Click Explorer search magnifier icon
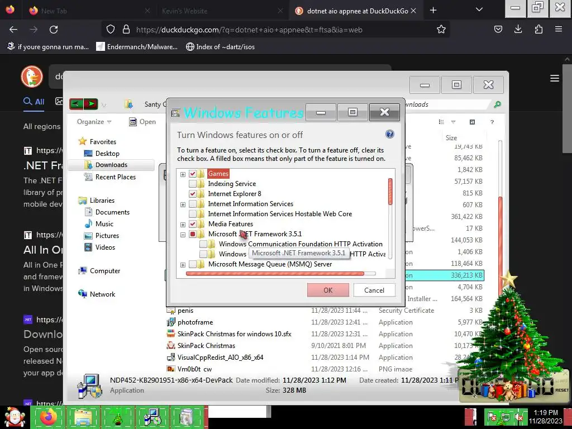572x429 pixels. pos(497,104)
